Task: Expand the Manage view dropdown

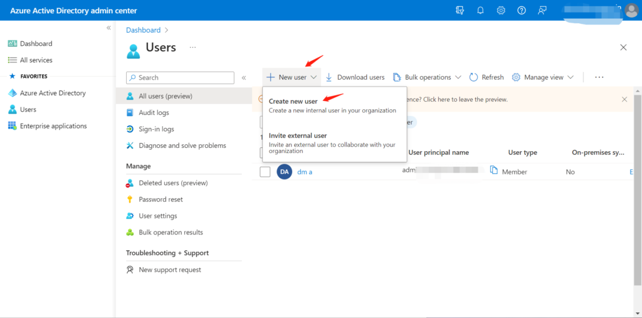Action: tap(542, 77)
